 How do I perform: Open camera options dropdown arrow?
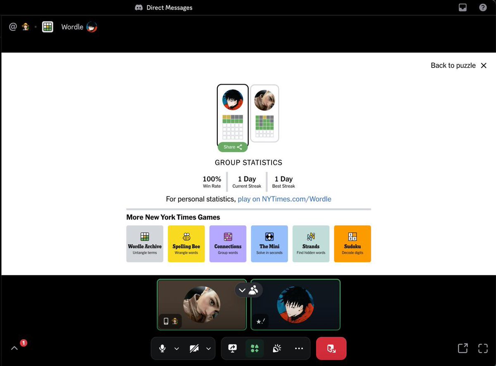(x=208, y=349)
